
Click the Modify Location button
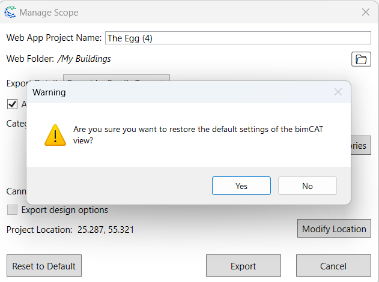click(x=334, y=229)
